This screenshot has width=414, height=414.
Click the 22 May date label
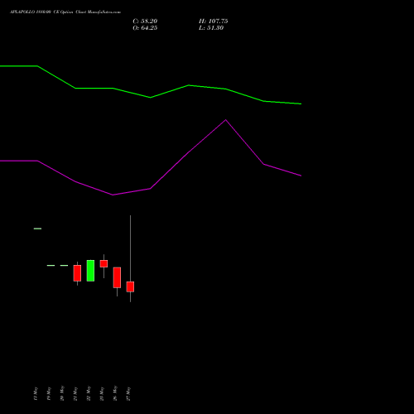(89, 393)
